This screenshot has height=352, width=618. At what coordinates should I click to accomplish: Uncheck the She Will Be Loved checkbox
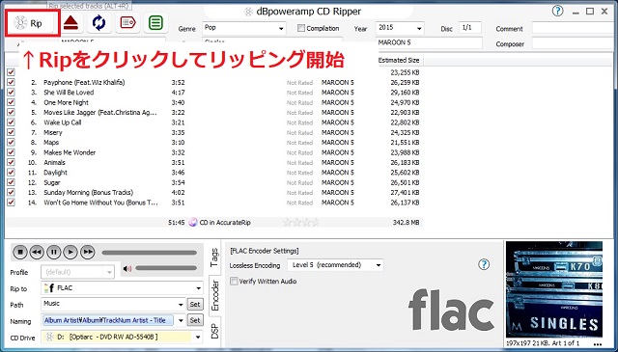11,93
